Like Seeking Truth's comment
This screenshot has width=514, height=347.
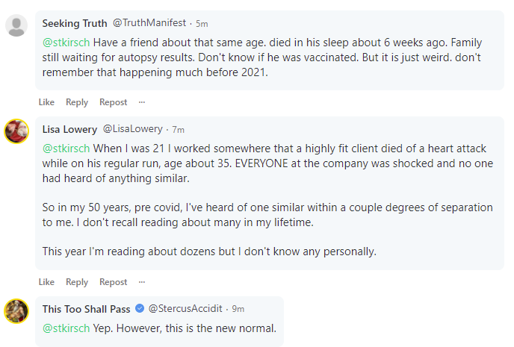pos(46,102)
